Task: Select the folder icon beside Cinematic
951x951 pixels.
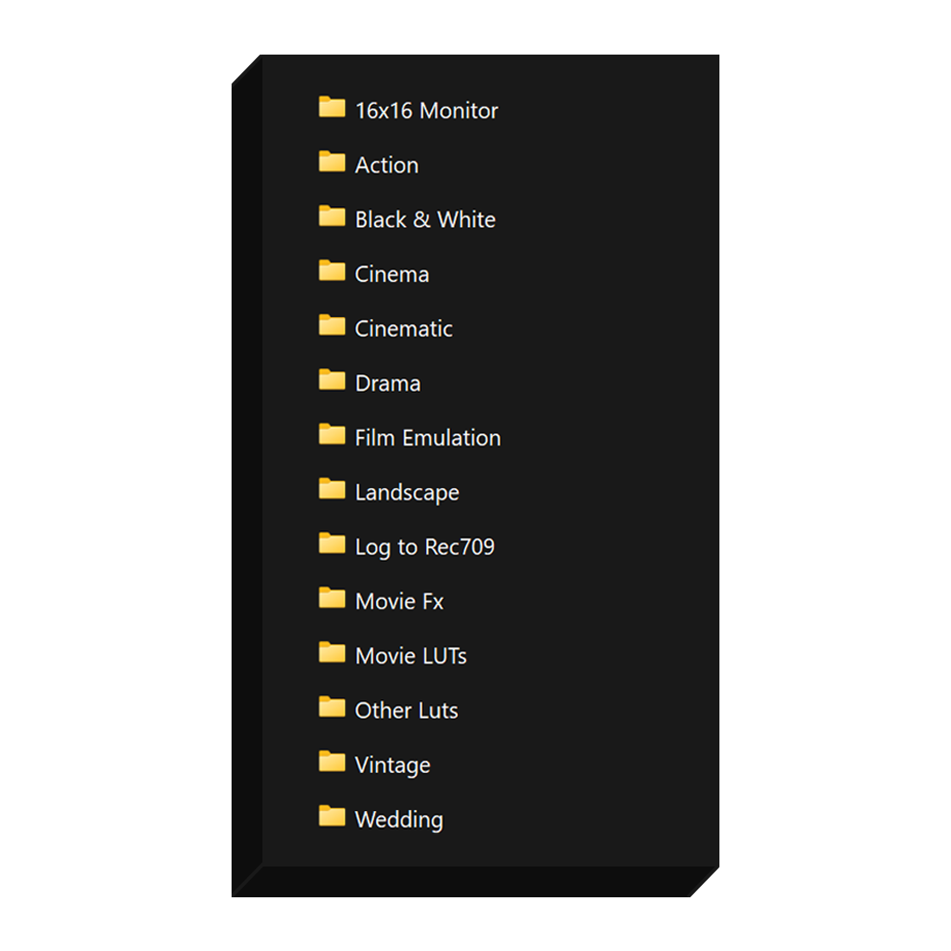Action: pyautogui.click(x=332, y=325)
